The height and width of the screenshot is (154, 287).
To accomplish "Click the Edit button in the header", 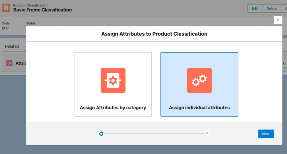I will [255, 8].
